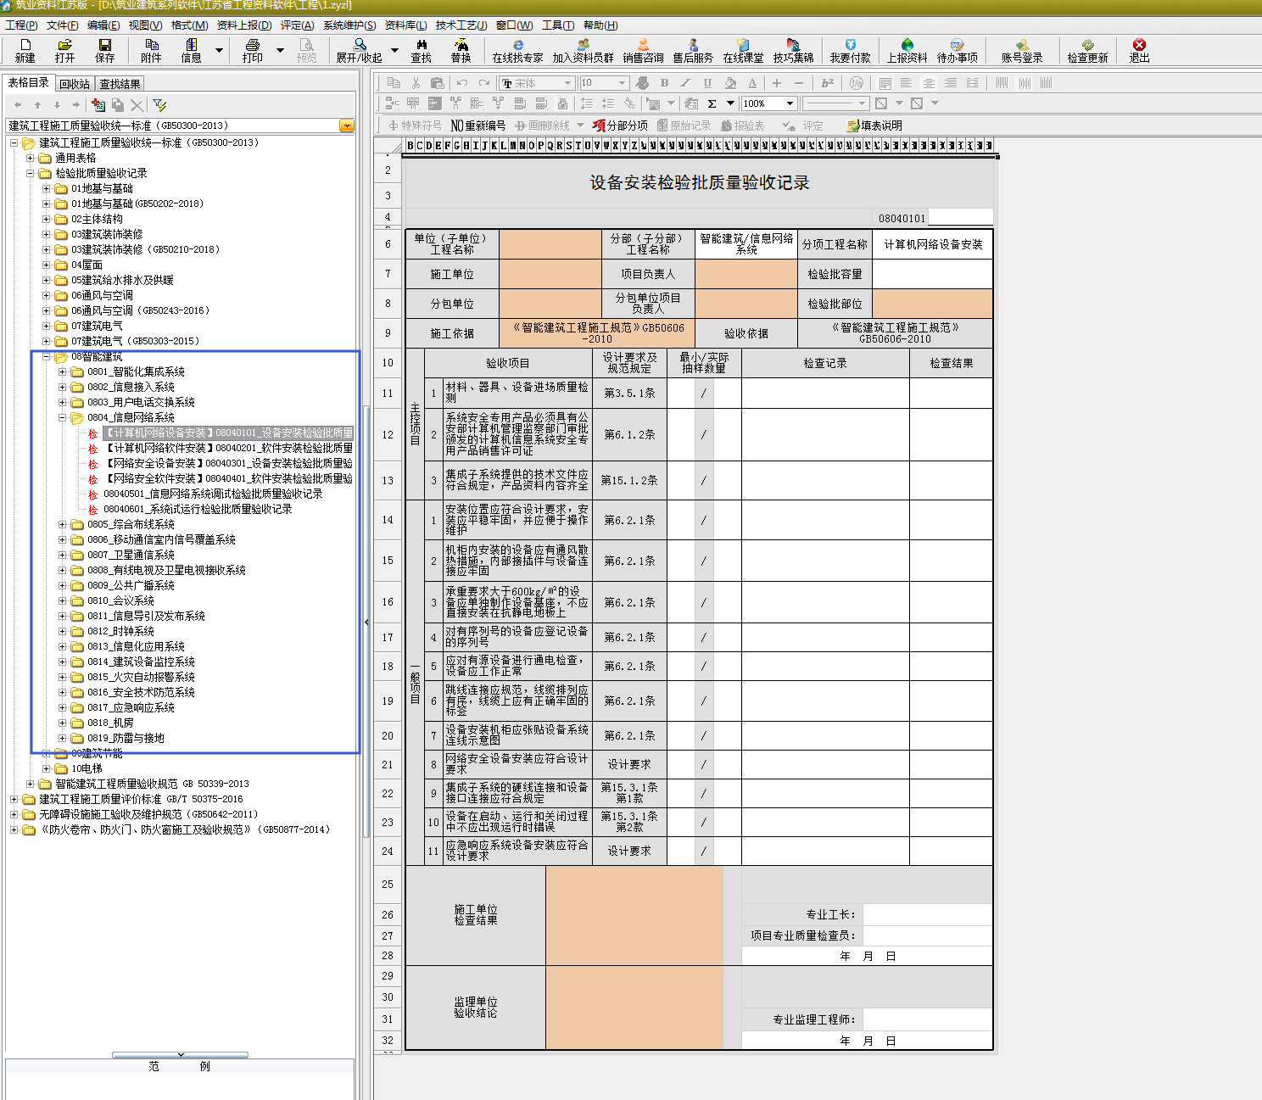Open the 帮助(H) menu
Viewport: 1262px width, 1100px height.
tap(600, 25)
